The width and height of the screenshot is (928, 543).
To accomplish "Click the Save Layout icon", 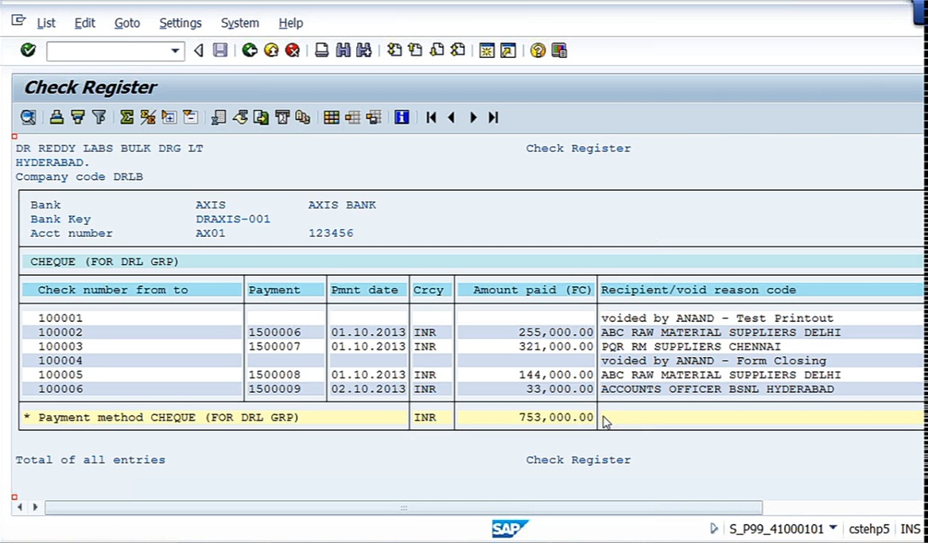I will 374,117.
